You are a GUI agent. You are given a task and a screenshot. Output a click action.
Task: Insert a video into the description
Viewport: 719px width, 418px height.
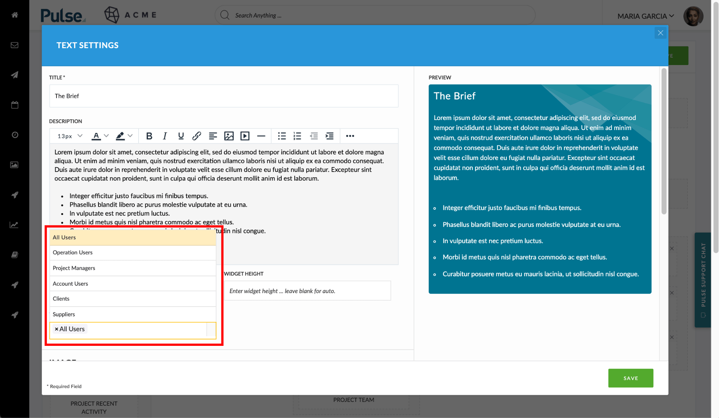point(245,136)
